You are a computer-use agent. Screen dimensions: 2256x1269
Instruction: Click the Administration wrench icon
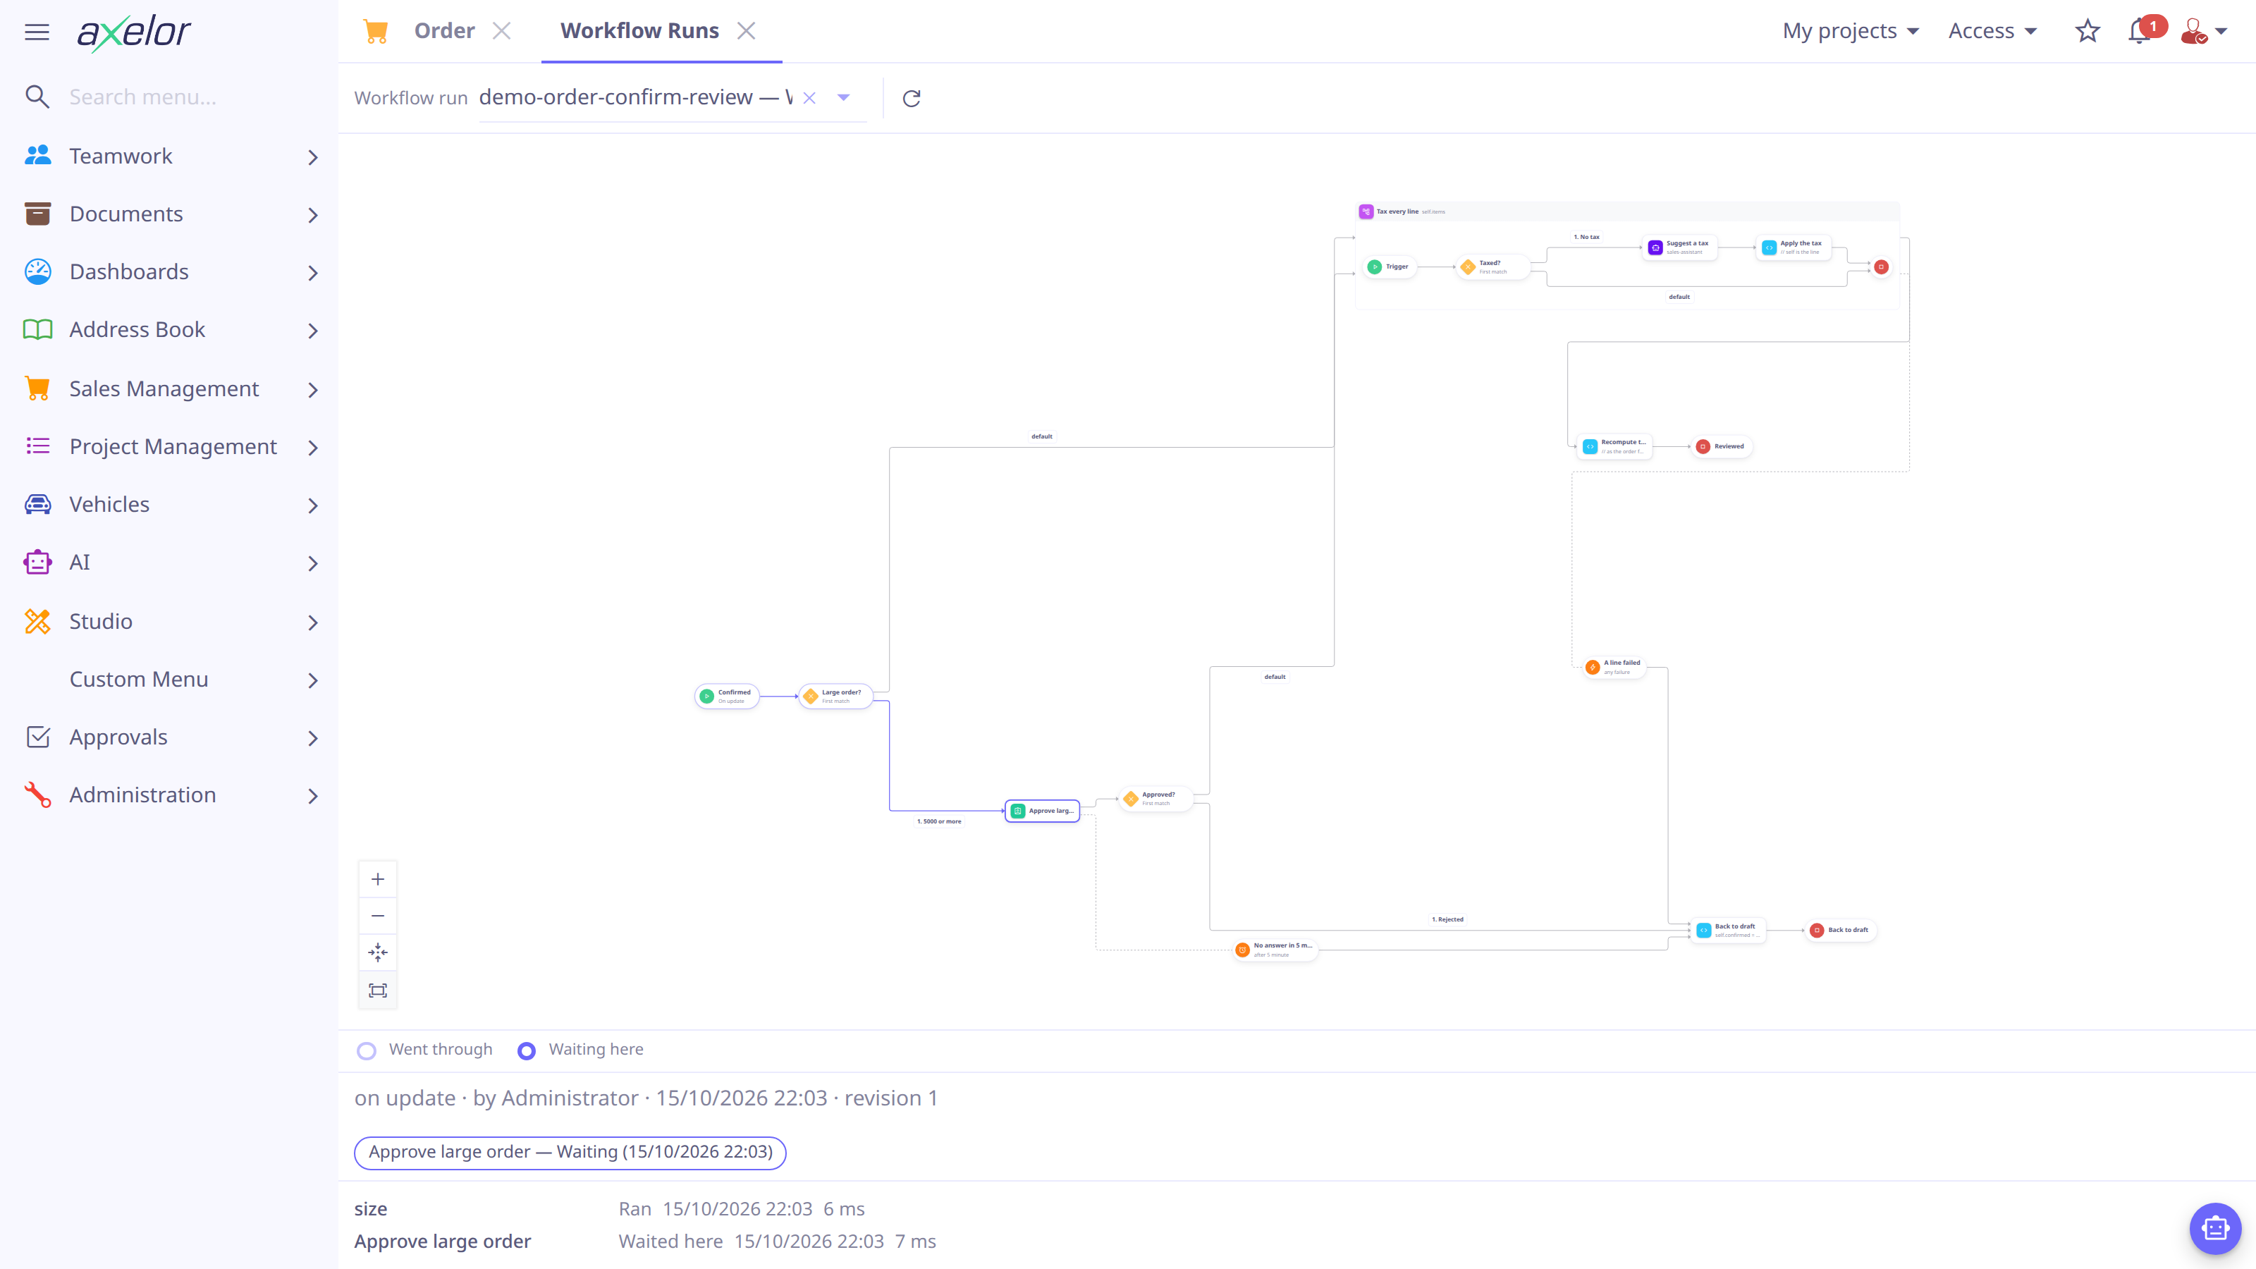pos(37,795)
